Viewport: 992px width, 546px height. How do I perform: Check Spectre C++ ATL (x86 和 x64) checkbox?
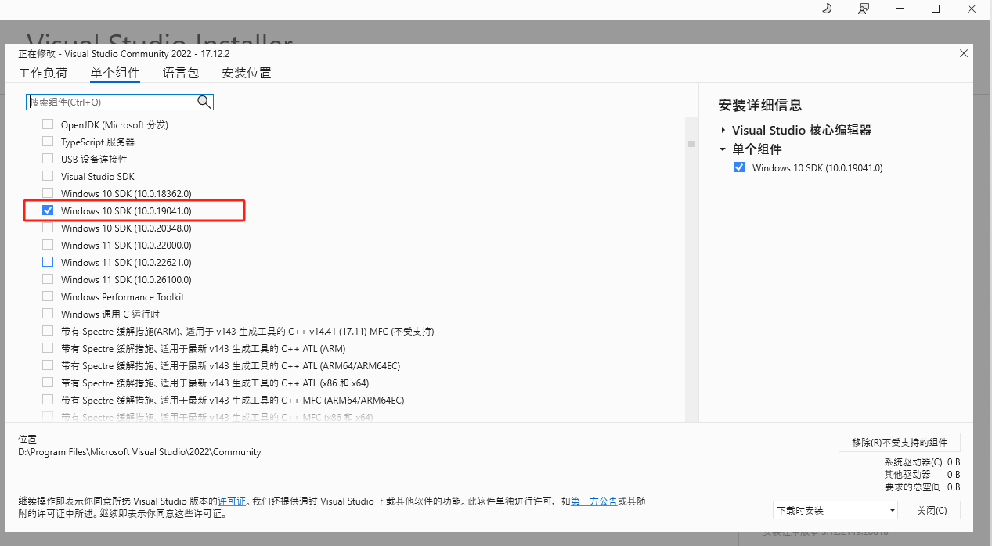coord(48,383)
